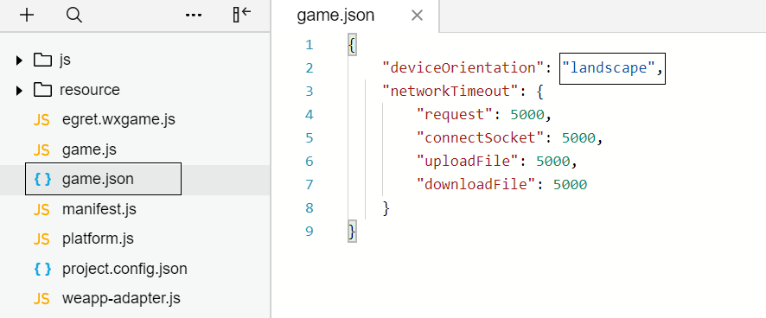Open the three-dots more options menu
The height and width of the screenshot is (318, 766).
pos(194,16)
